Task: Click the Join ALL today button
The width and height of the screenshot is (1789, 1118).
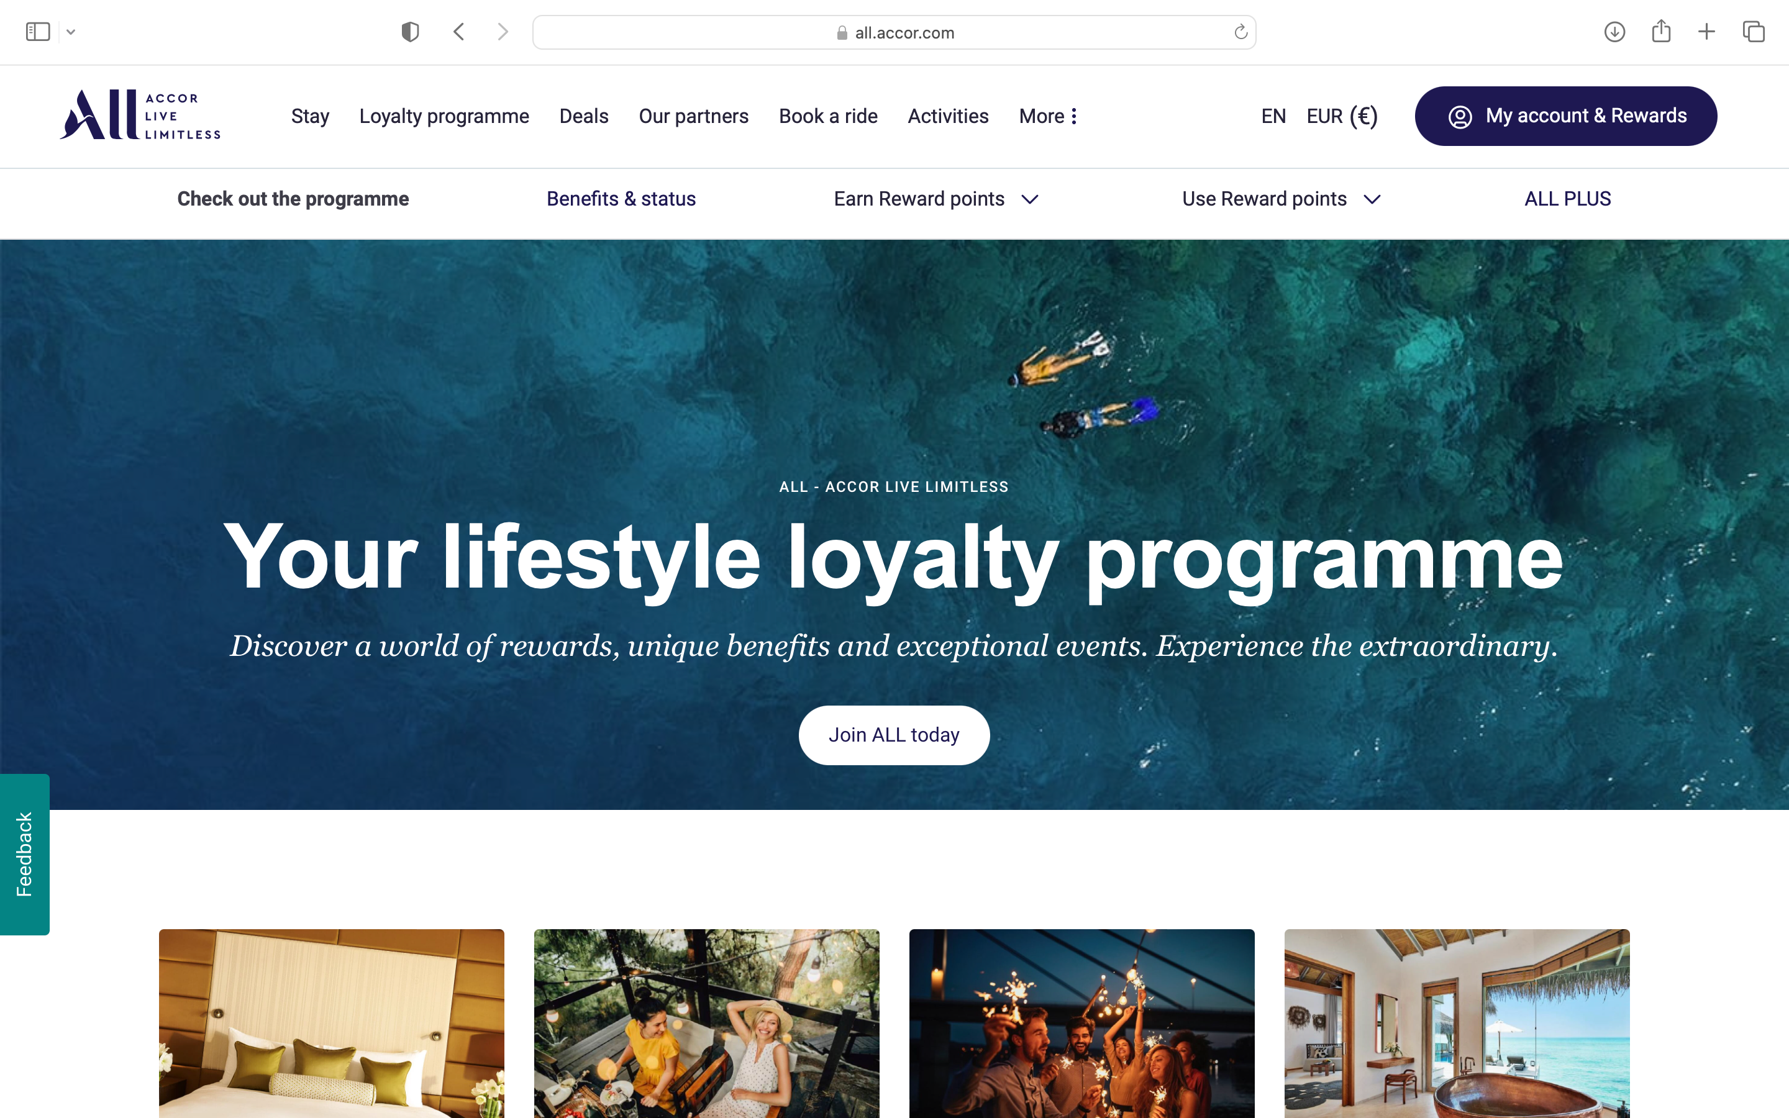Action: (894, 734)
